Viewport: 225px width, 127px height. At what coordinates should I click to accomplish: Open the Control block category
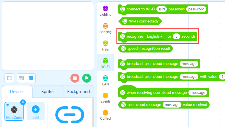click(105, 115)
